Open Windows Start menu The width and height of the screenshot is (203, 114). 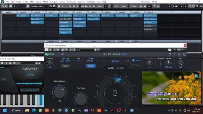click(x=5, y=111)
